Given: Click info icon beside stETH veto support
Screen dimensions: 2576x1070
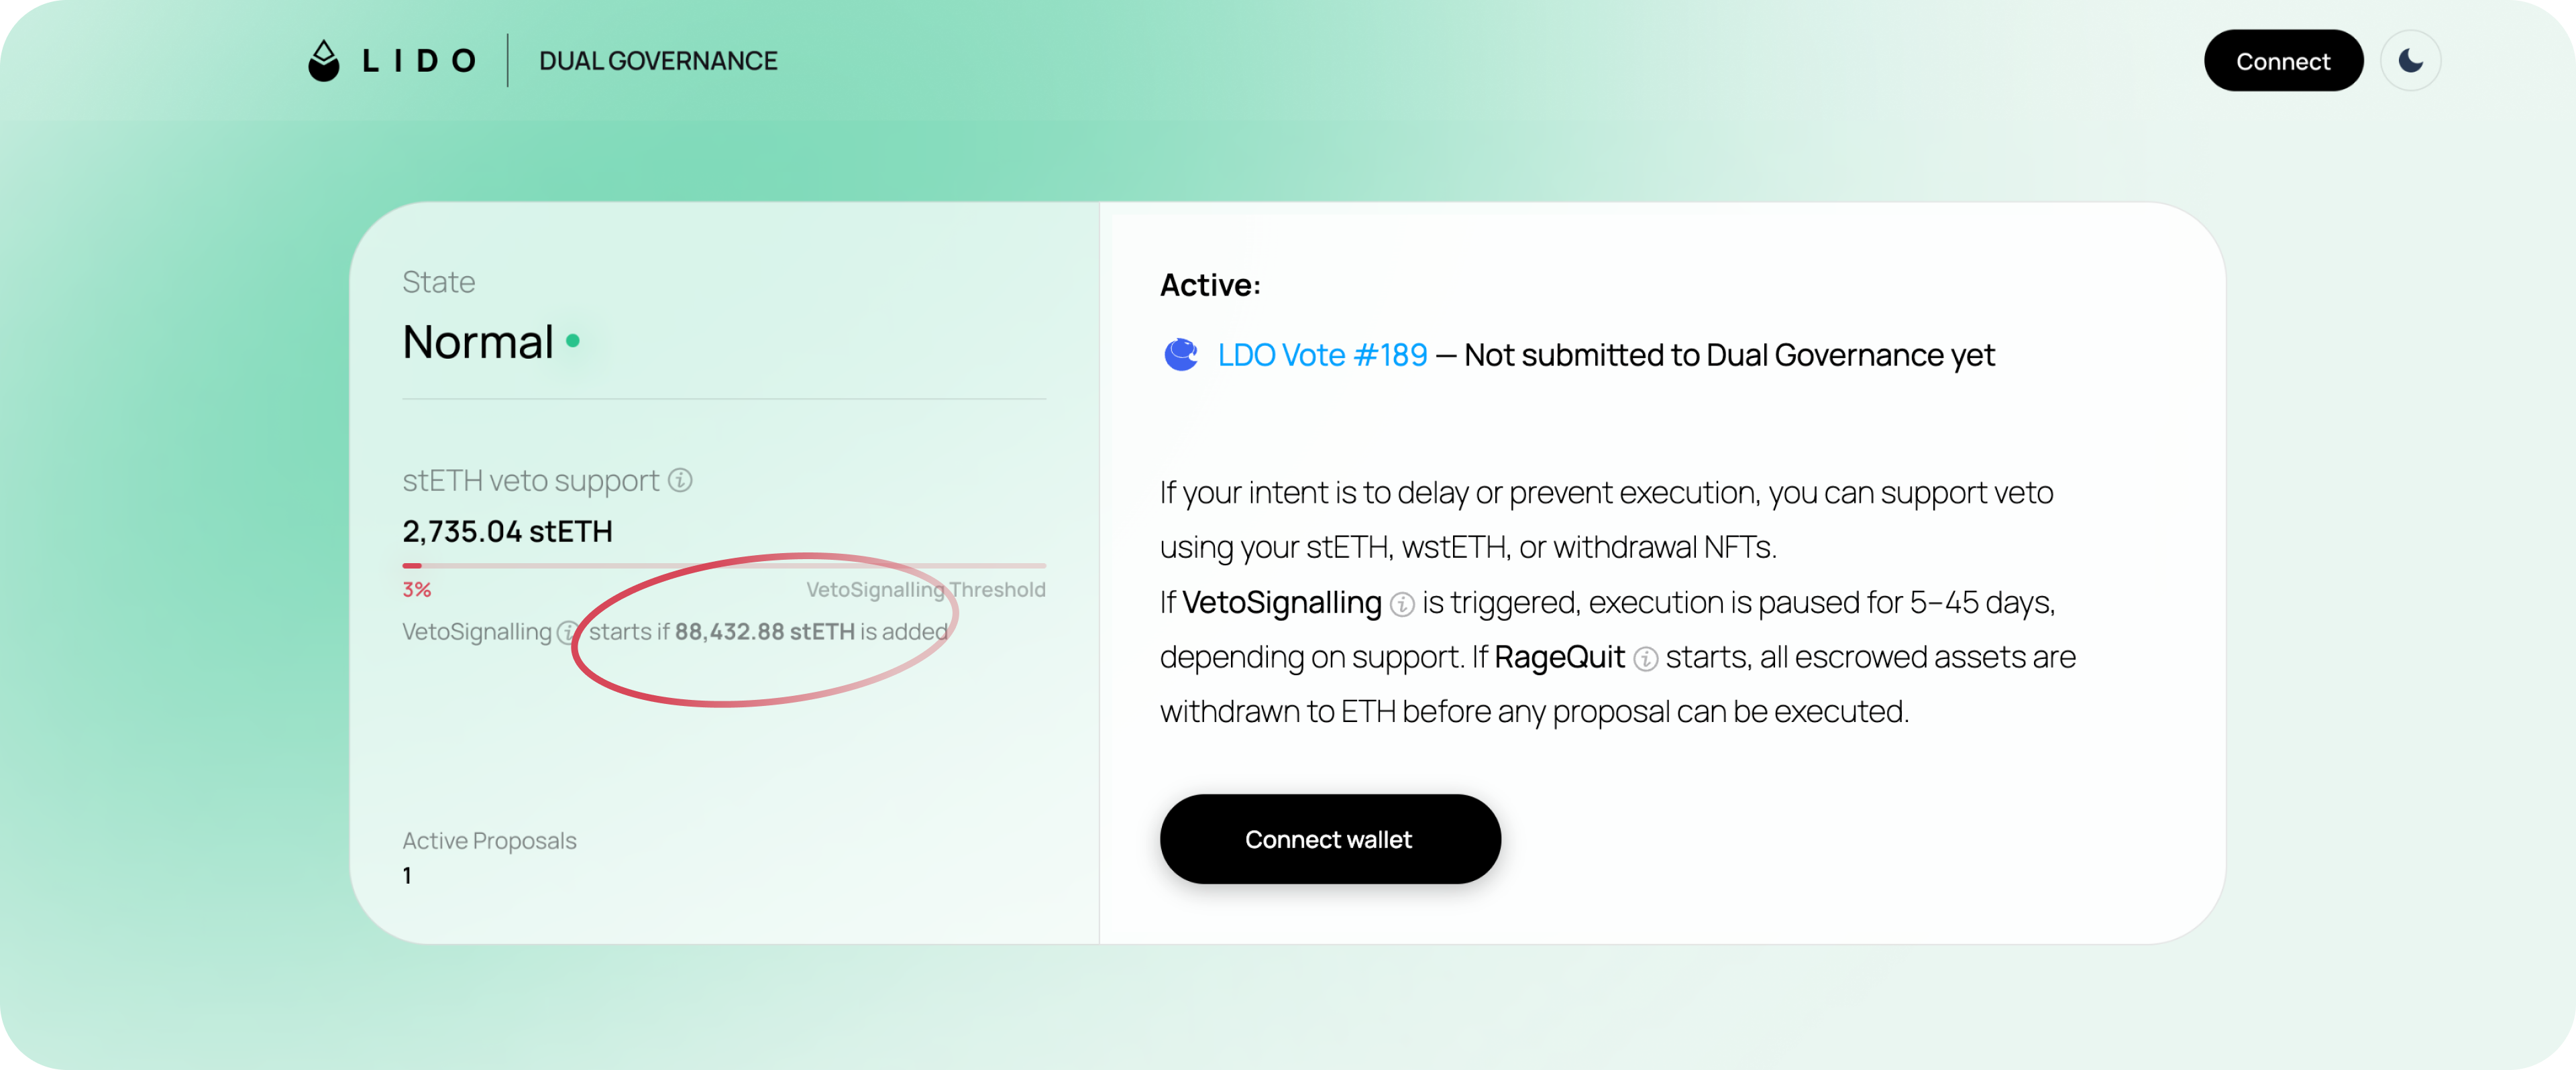Looking at the screenshot, I should pos(680,481).
